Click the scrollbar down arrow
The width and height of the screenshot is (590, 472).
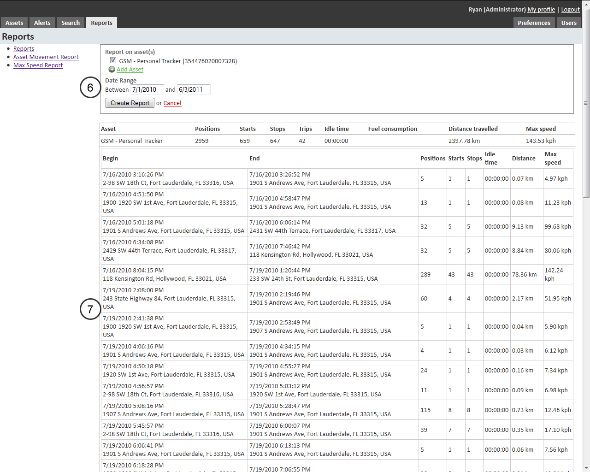586,468
